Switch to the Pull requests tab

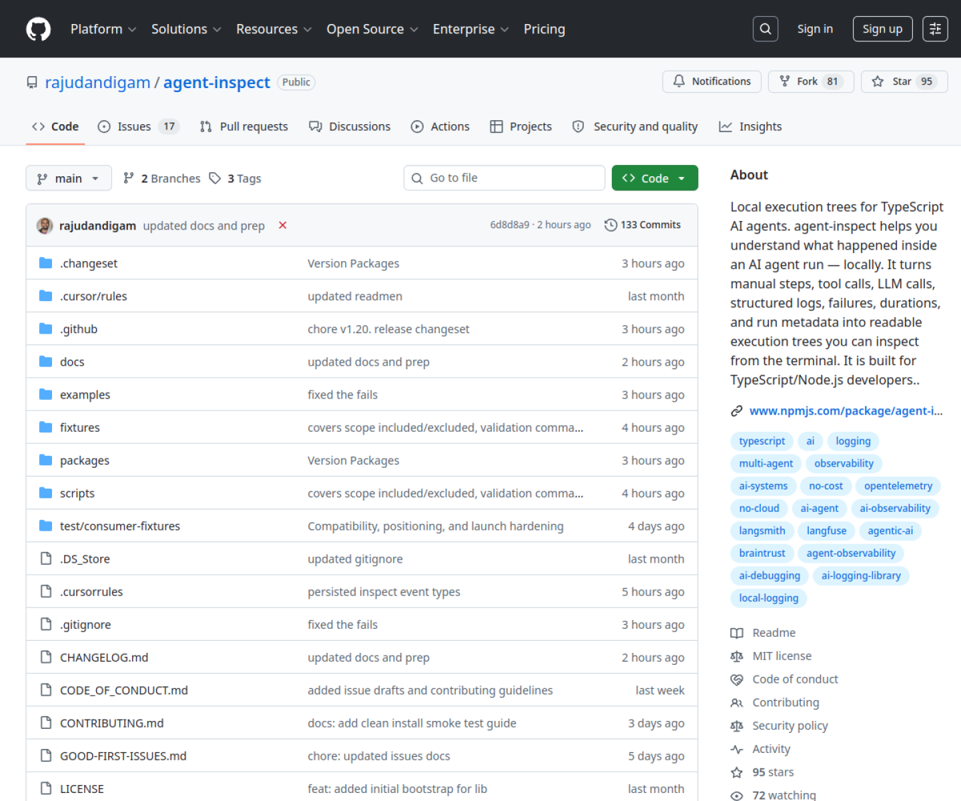coord(244,127)
